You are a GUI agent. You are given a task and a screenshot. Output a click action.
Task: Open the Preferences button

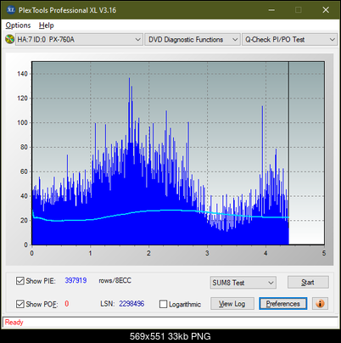click(282, 304)
